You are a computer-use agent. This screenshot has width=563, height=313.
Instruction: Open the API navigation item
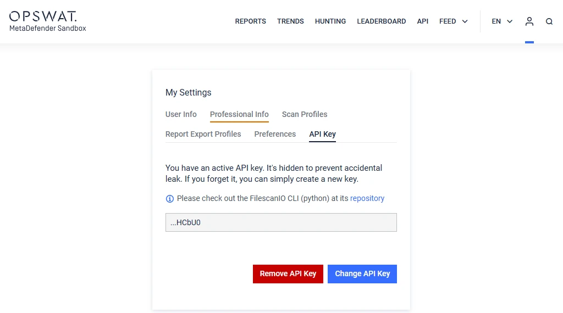[x=423, y=21]
